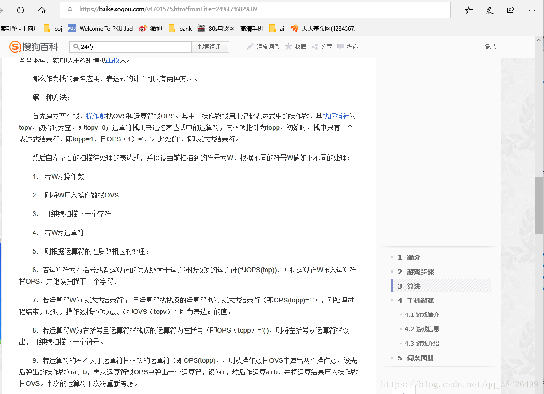Click the line 5、则根据运算符的性质做相应的处理
This screenshot has height=394, width=544.
(91, 252)
